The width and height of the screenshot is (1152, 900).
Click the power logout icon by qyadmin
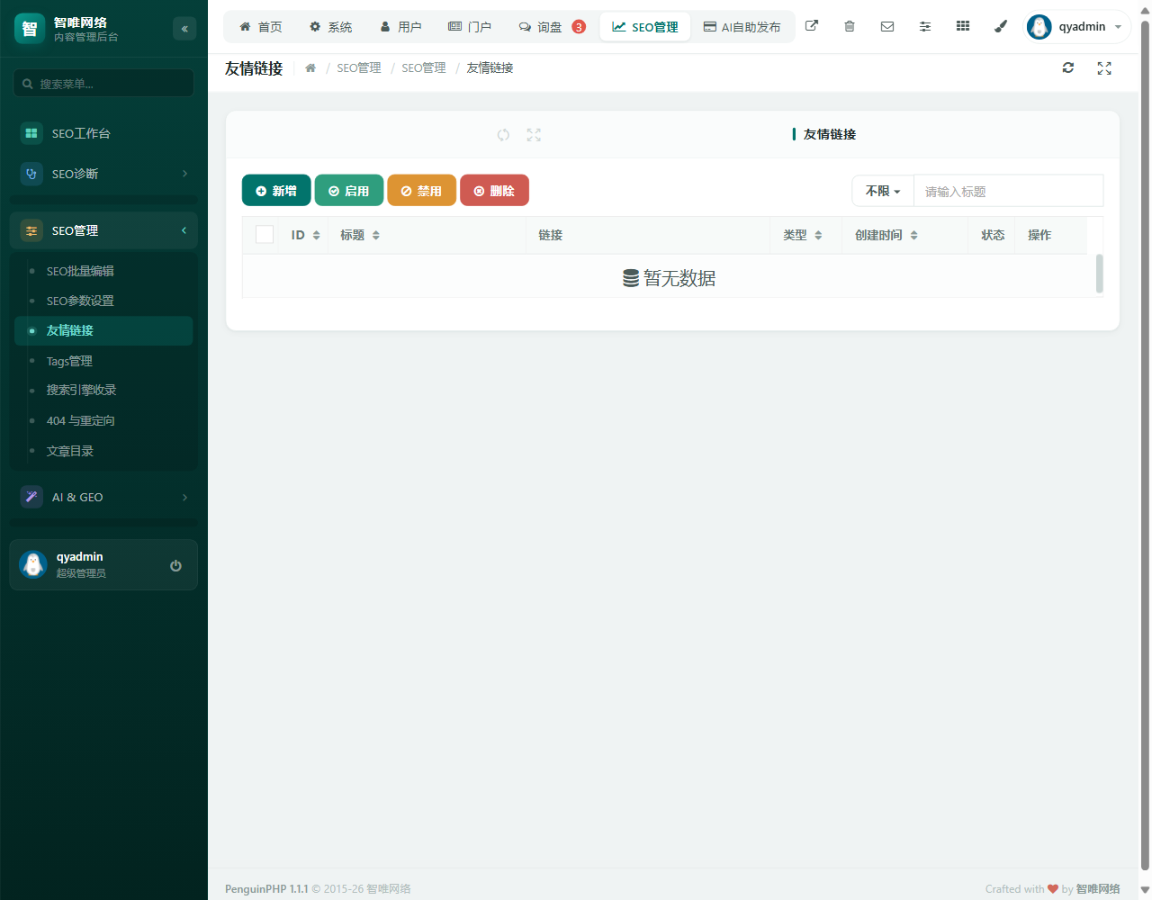175,565
